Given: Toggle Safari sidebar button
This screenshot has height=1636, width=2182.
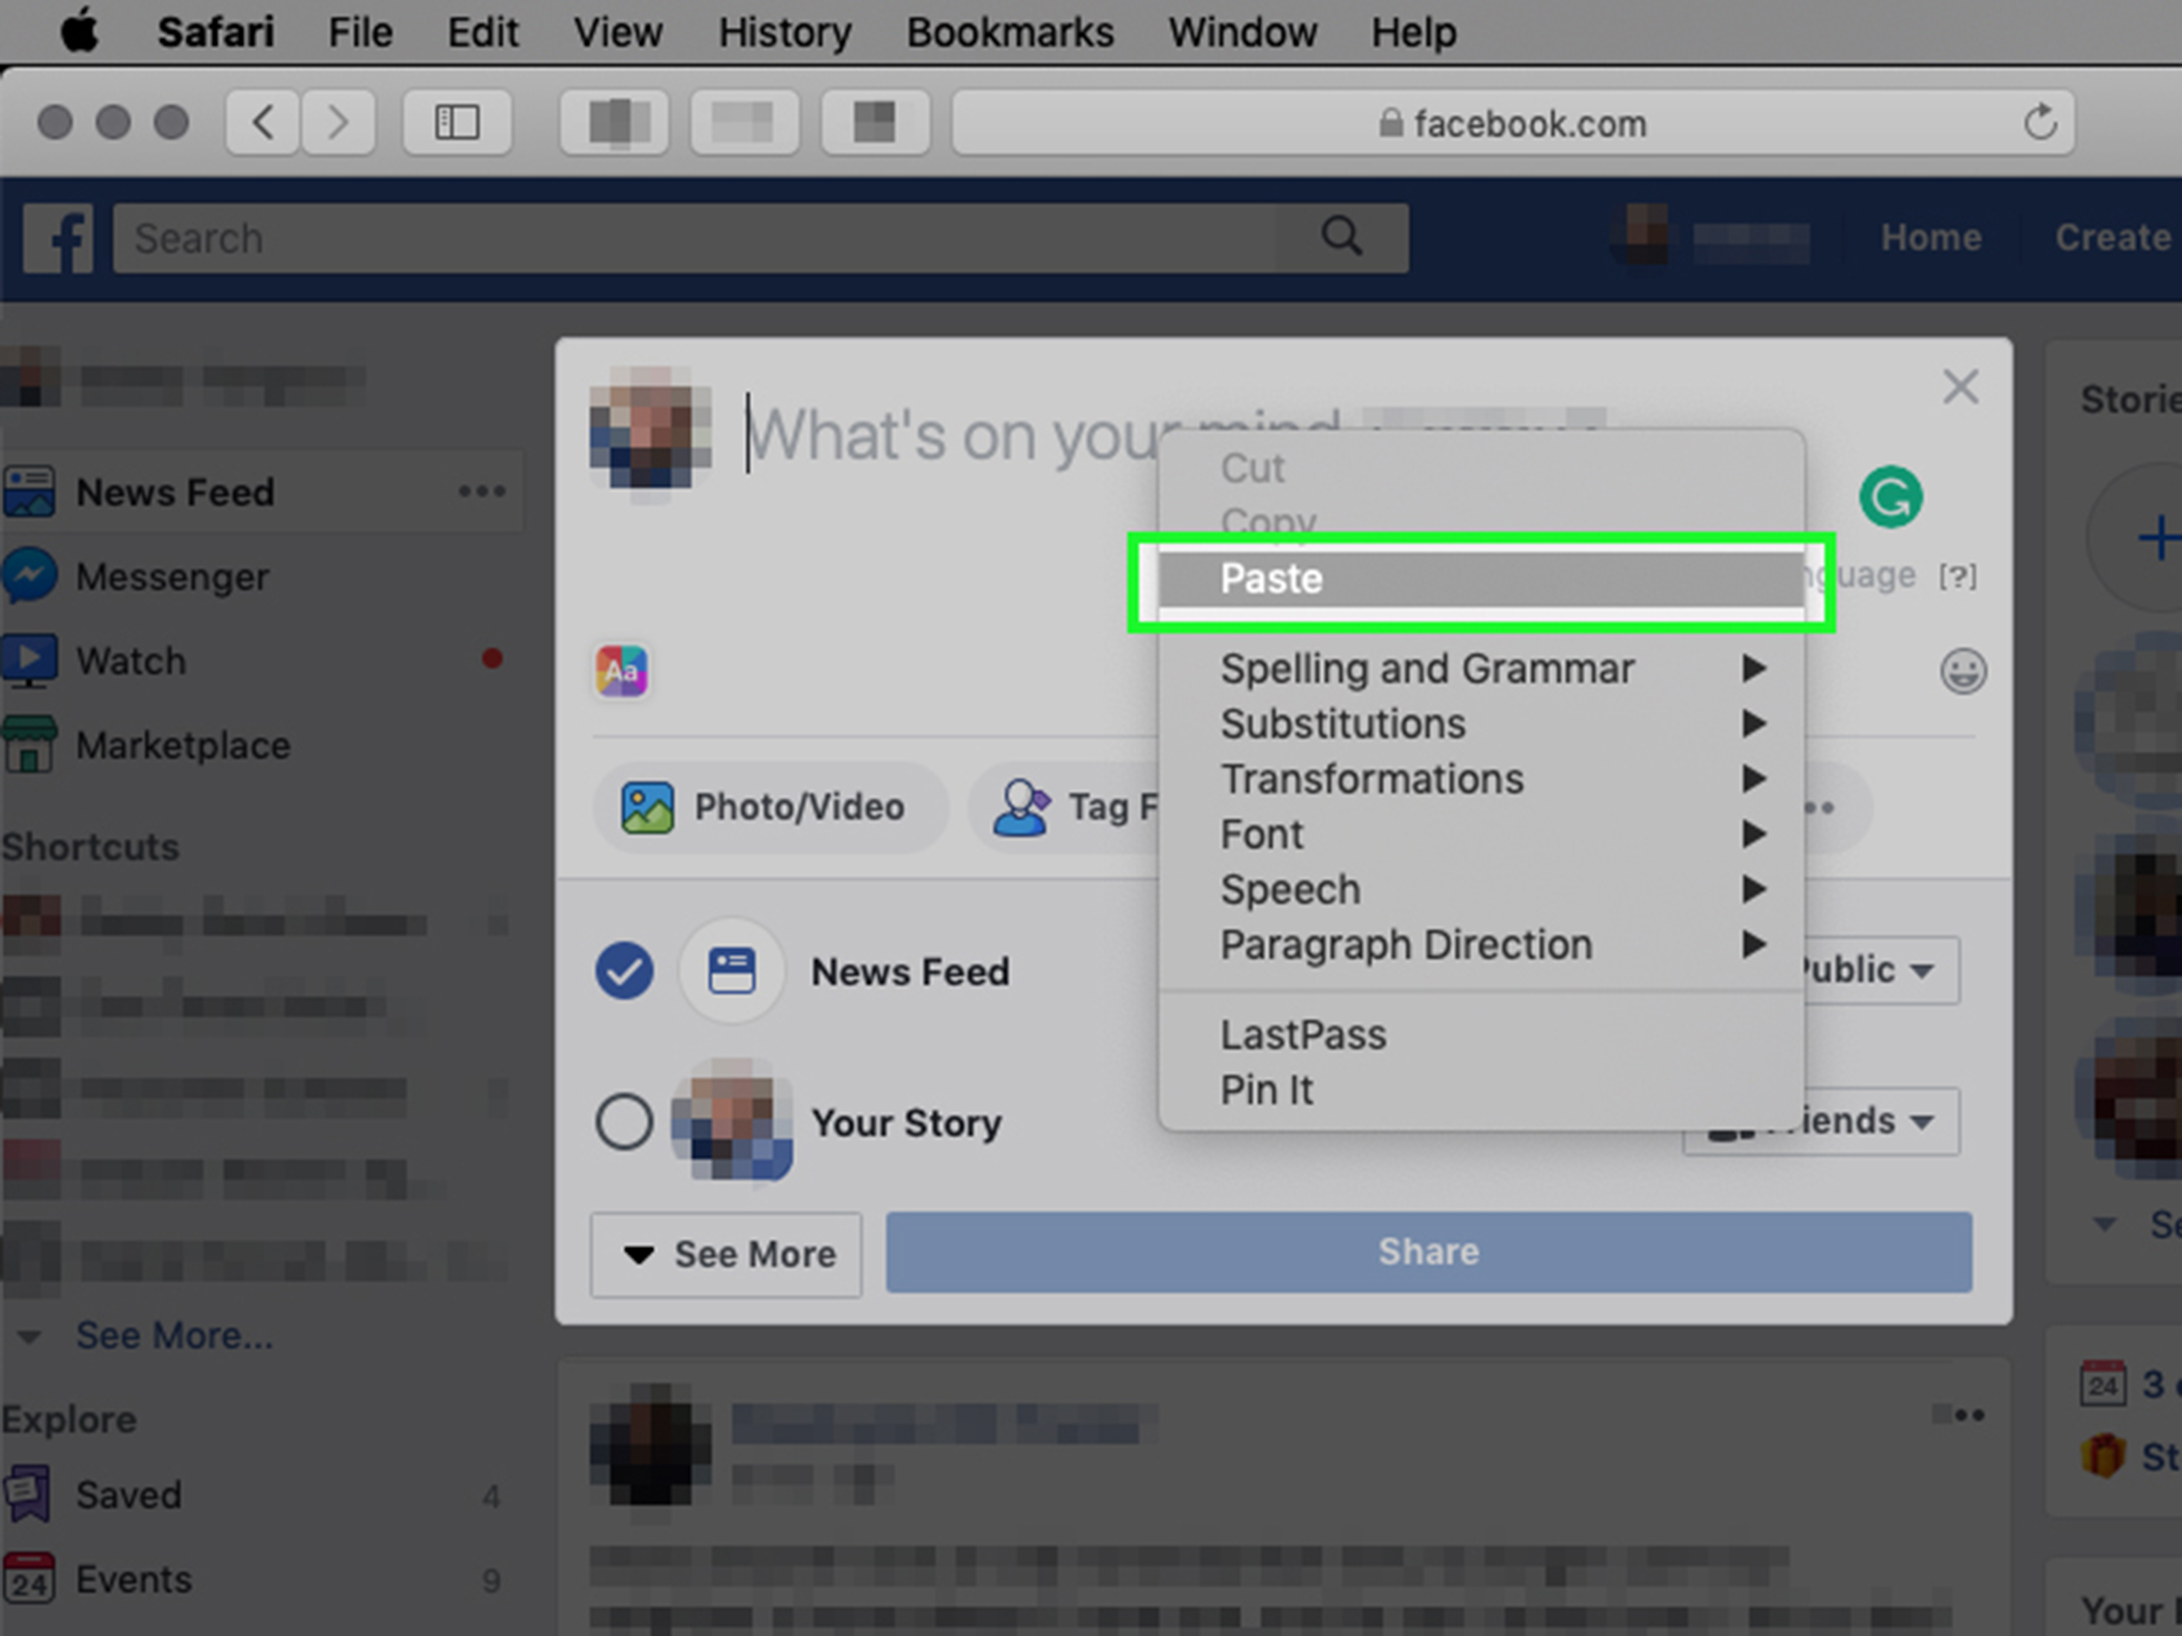Looking at the screenshot, I should pos(457,123).
